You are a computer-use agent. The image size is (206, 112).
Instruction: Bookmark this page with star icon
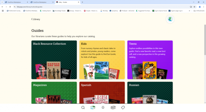(195, 7)
